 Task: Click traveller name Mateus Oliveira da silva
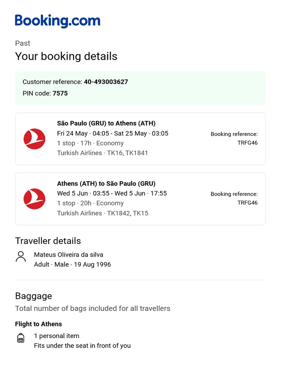[68, 255]
